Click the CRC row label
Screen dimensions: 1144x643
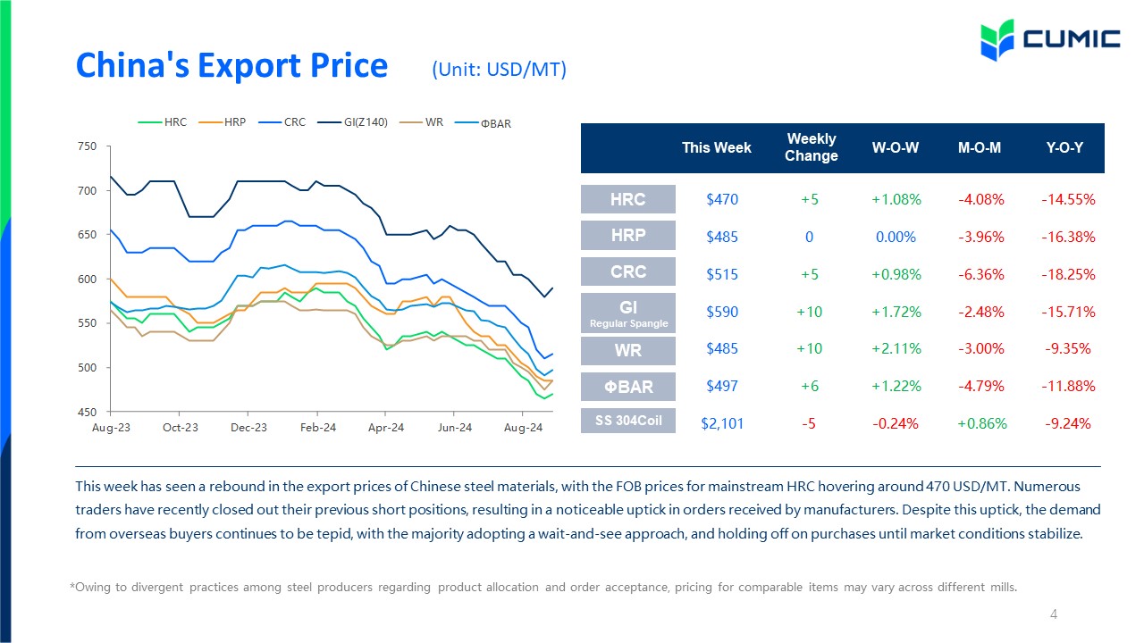click(627, 271)
